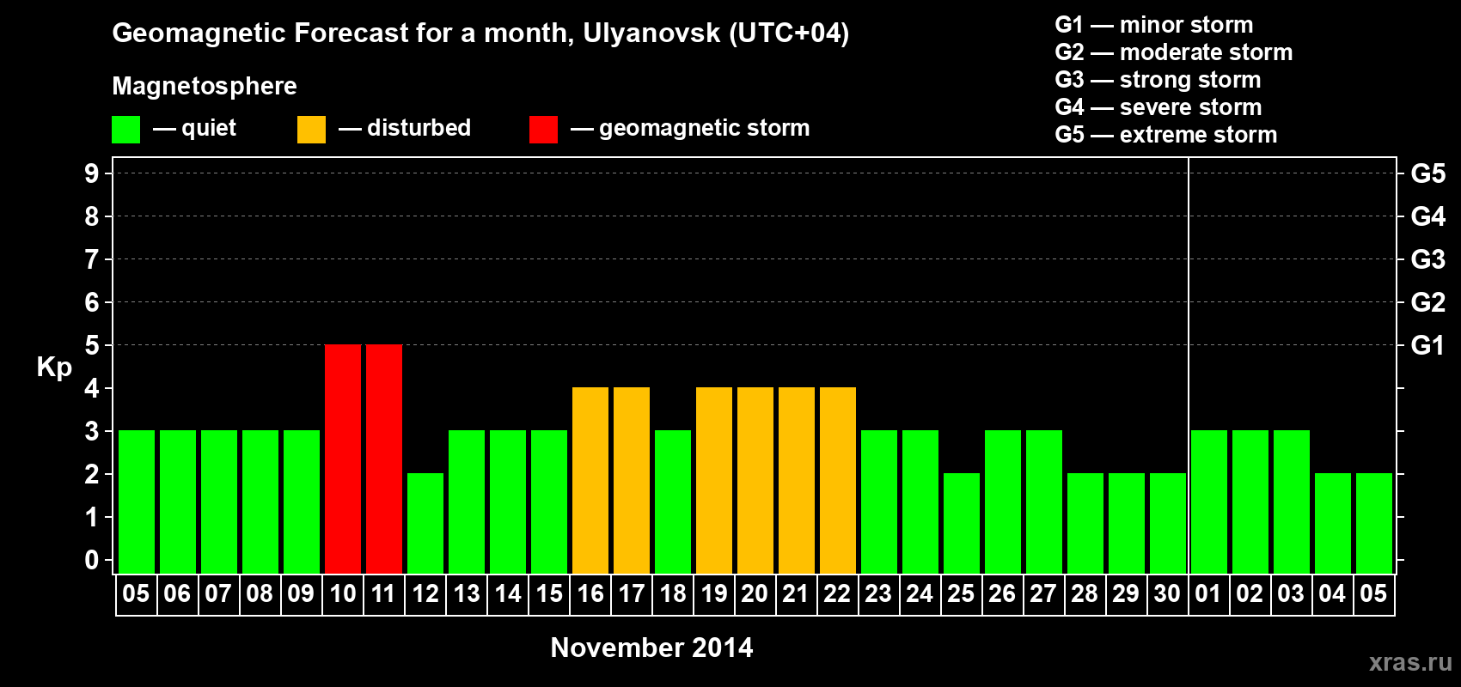Click the 'G2 — moderate storm' legend line
The width and height of the screenshot is (1461, 687).
pyautogui.click(x=1174, y=52)
